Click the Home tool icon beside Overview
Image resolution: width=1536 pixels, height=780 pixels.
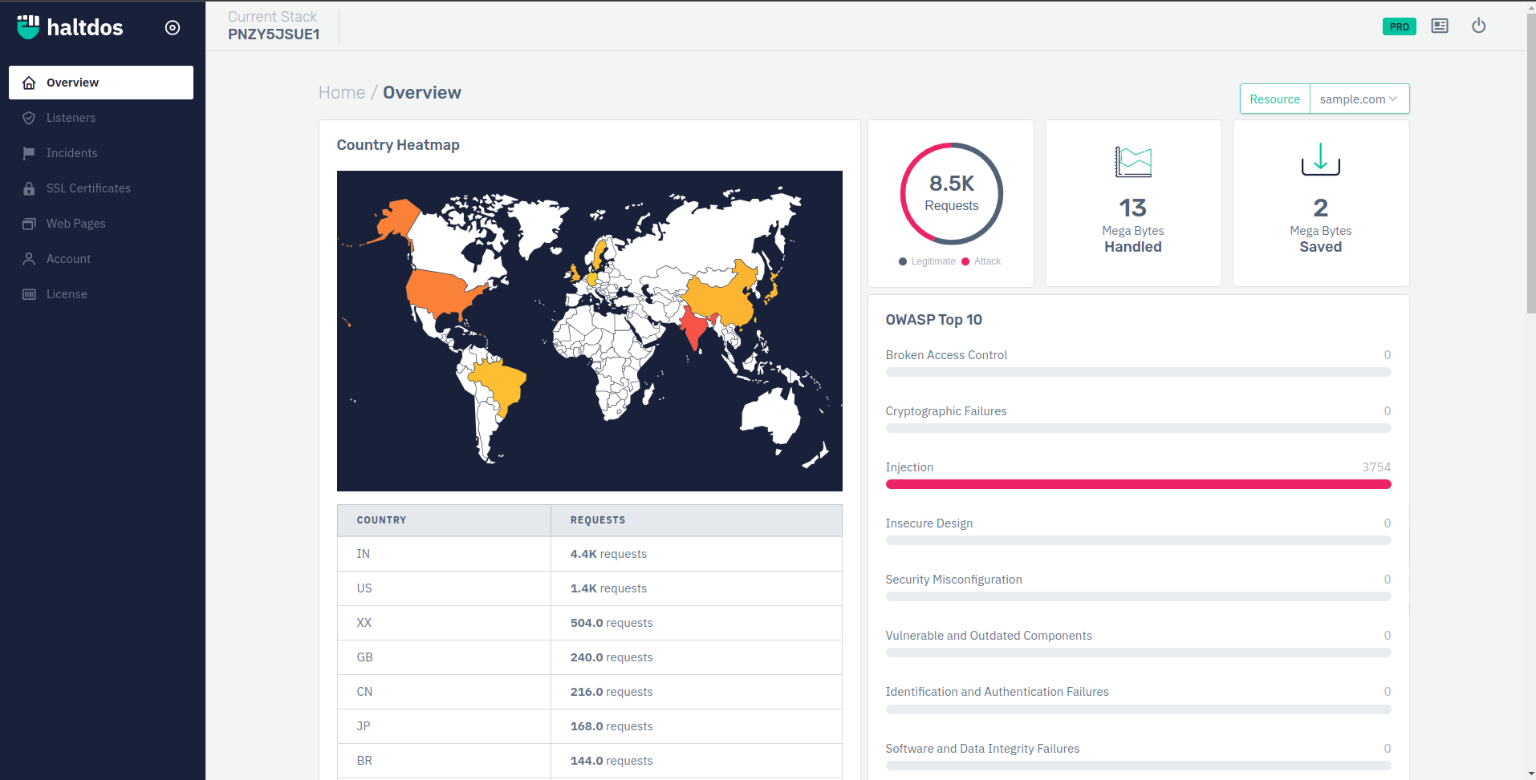[29, 83]
